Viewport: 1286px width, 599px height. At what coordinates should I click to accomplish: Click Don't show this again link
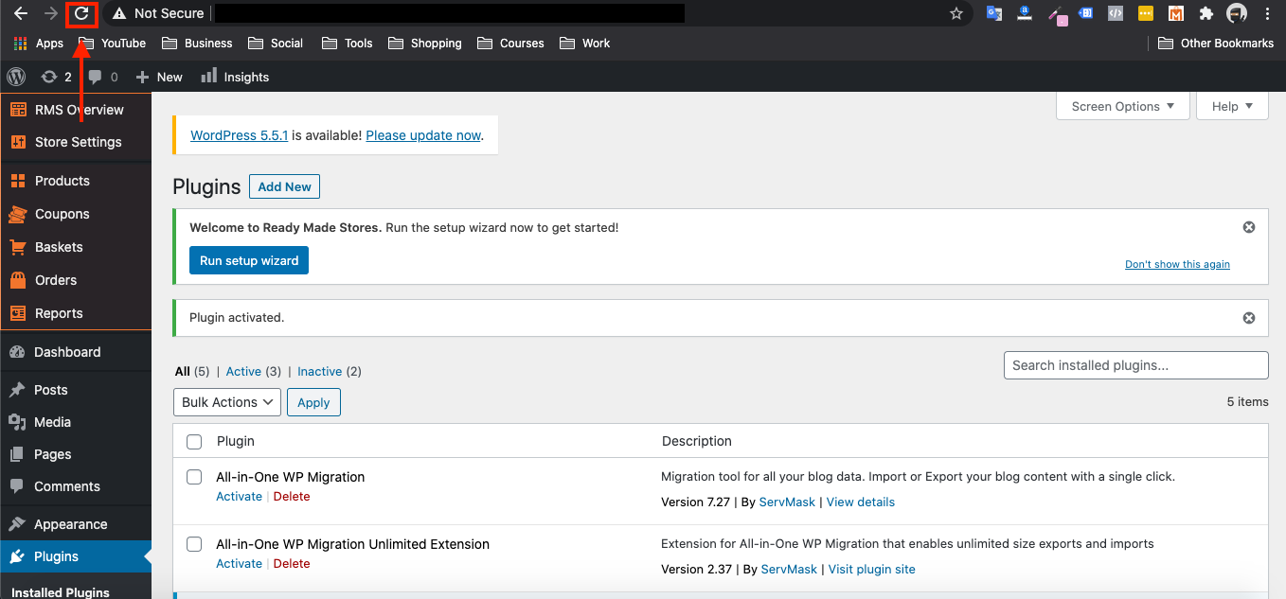coord(1177,264)
